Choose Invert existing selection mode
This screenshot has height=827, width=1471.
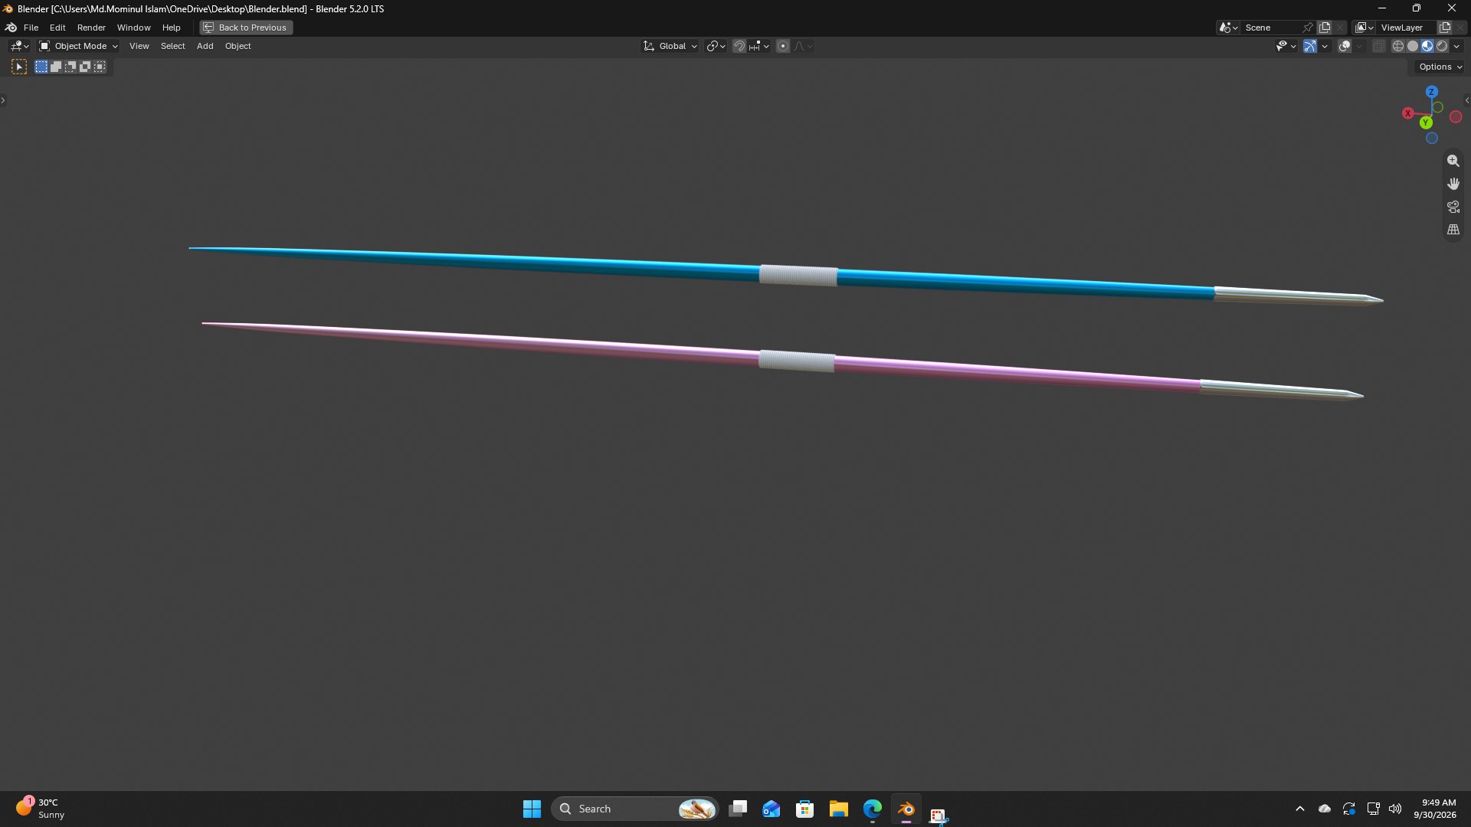[85, 67]
